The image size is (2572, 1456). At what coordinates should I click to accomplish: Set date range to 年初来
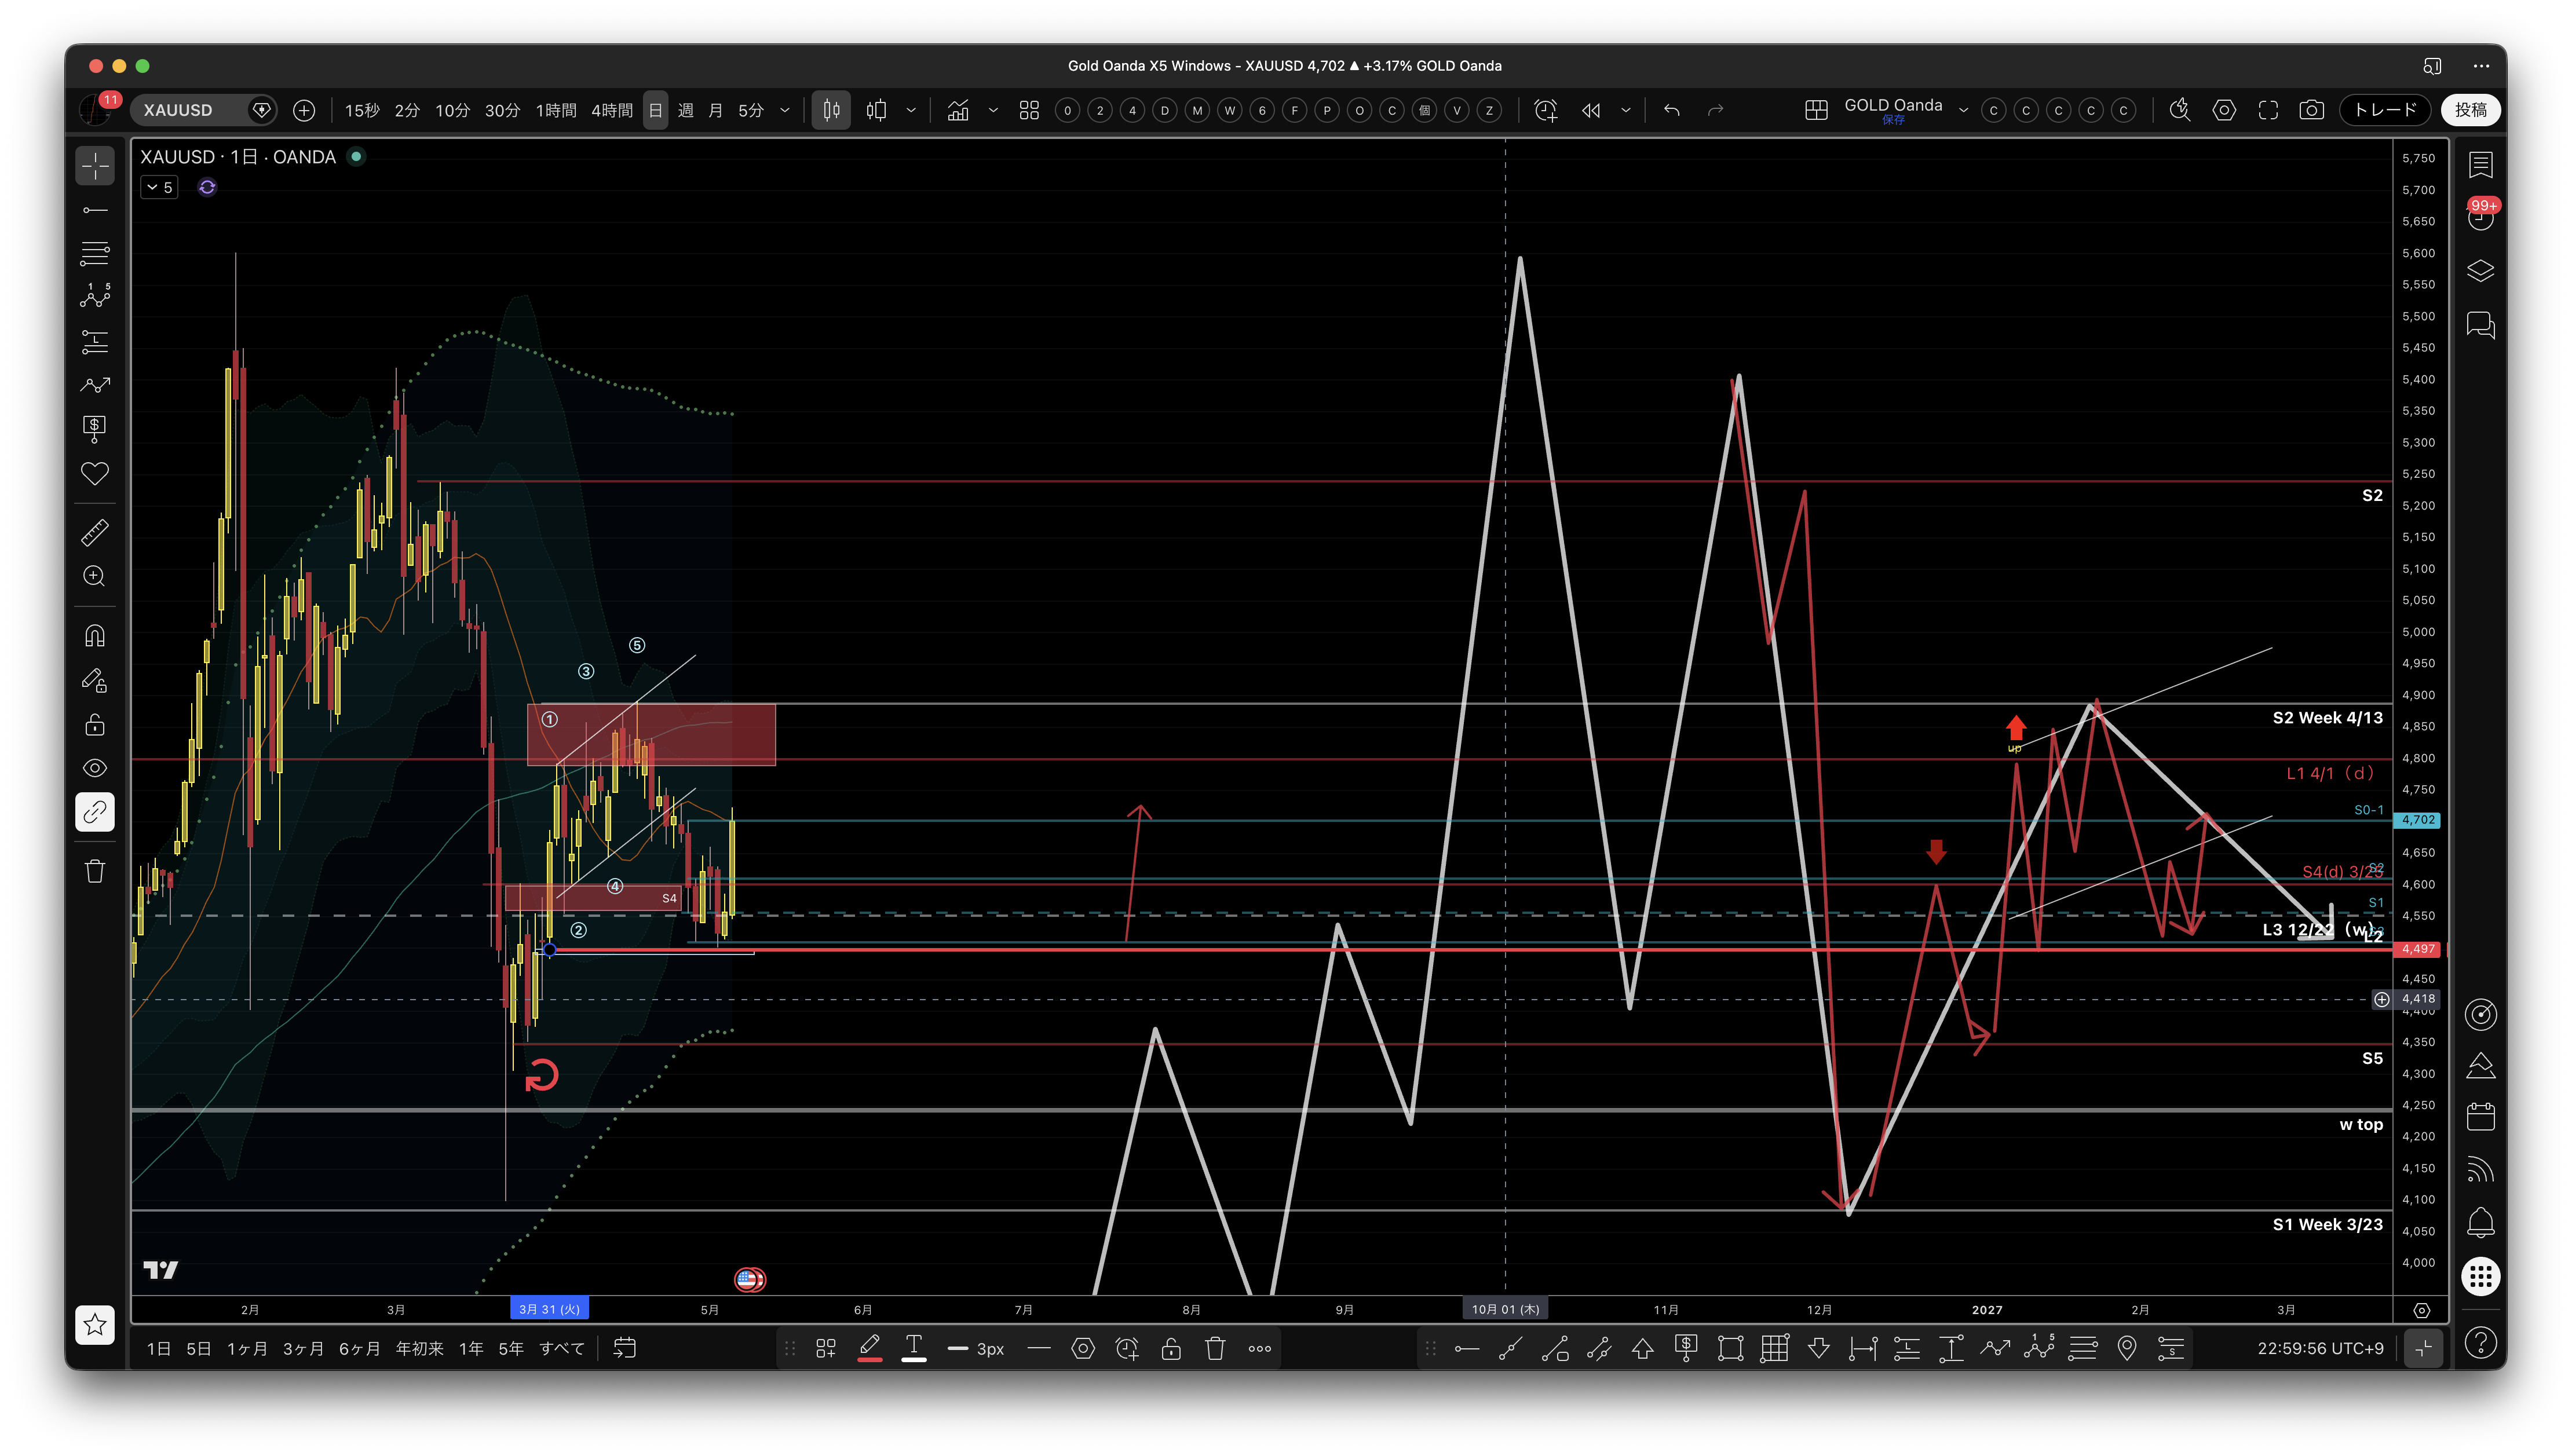[x=419, y=1348]
